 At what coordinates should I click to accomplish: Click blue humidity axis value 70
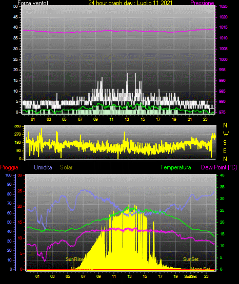coord(9,203)
